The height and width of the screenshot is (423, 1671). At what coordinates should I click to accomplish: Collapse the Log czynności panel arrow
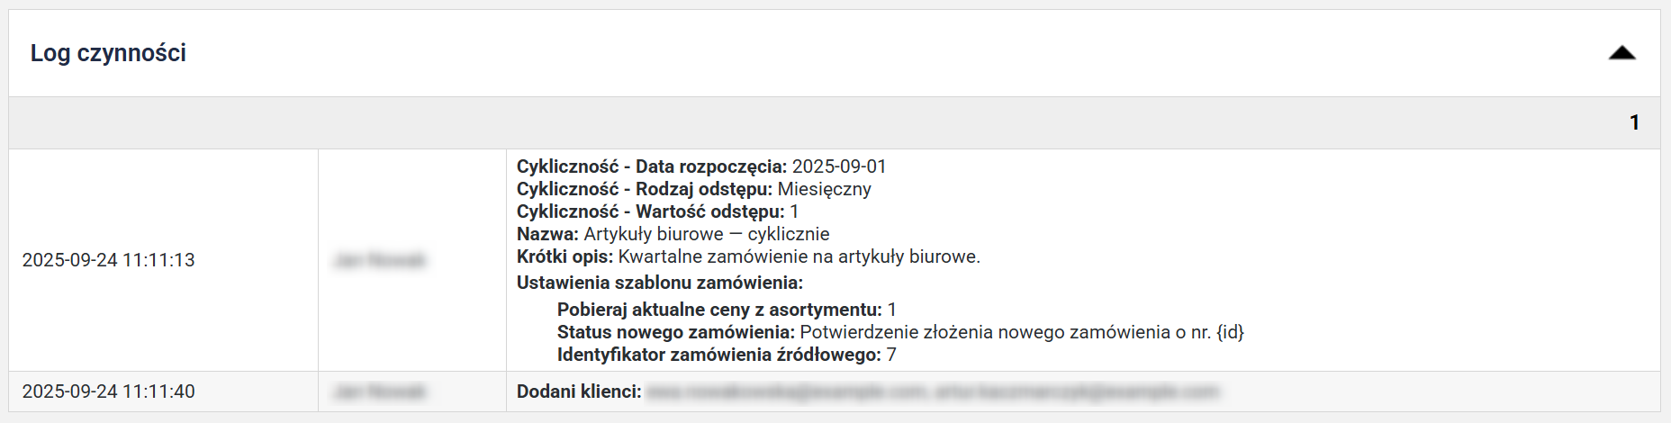tap(1621, 53)
